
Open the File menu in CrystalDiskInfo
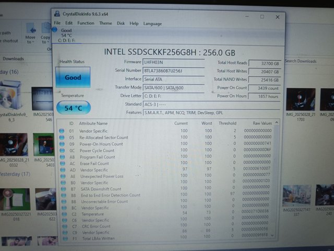tap(57, 23)
